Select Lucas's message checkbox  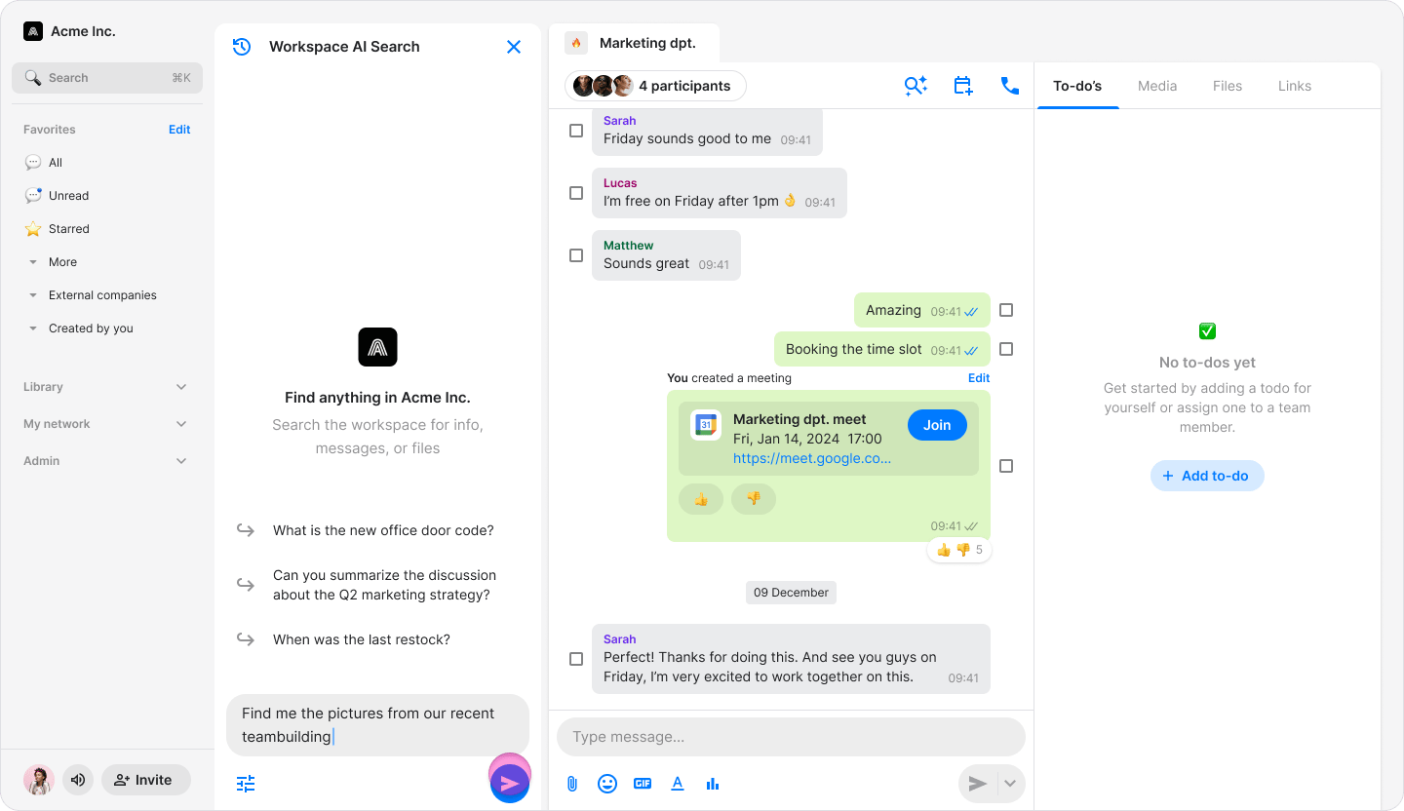(x=576, y=193)
